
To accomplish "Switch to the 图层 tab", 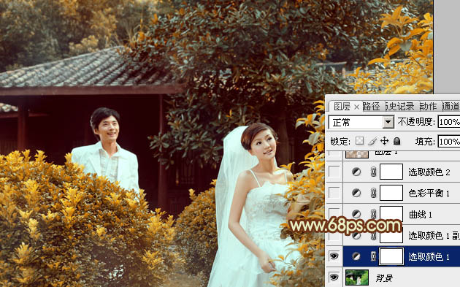I will [342, 106].
